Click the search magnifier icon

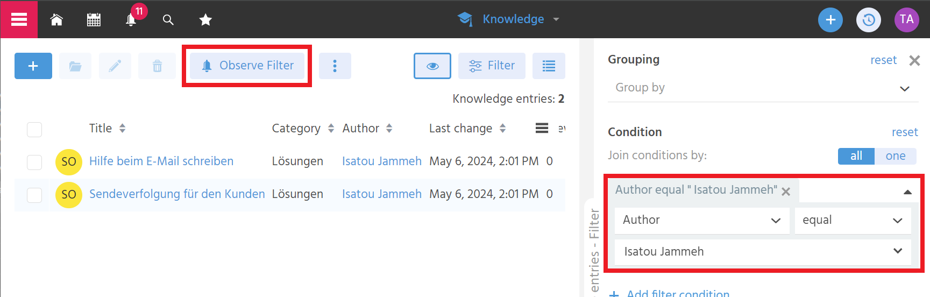coord(168,20)
